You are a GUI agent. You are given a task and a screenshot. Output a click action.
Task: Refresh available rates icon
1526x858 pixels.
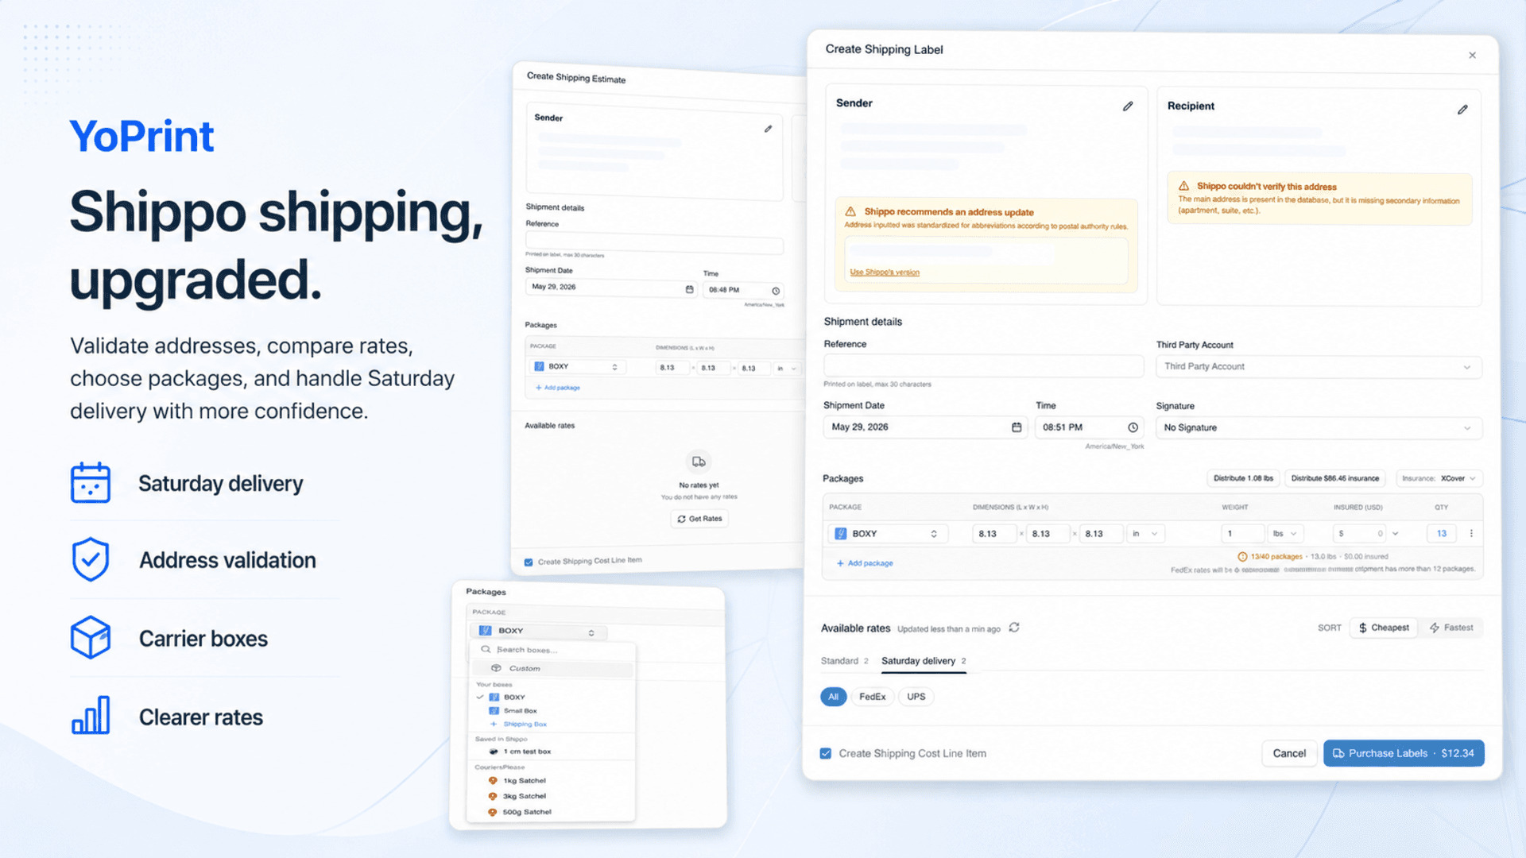pos(1014,628)
